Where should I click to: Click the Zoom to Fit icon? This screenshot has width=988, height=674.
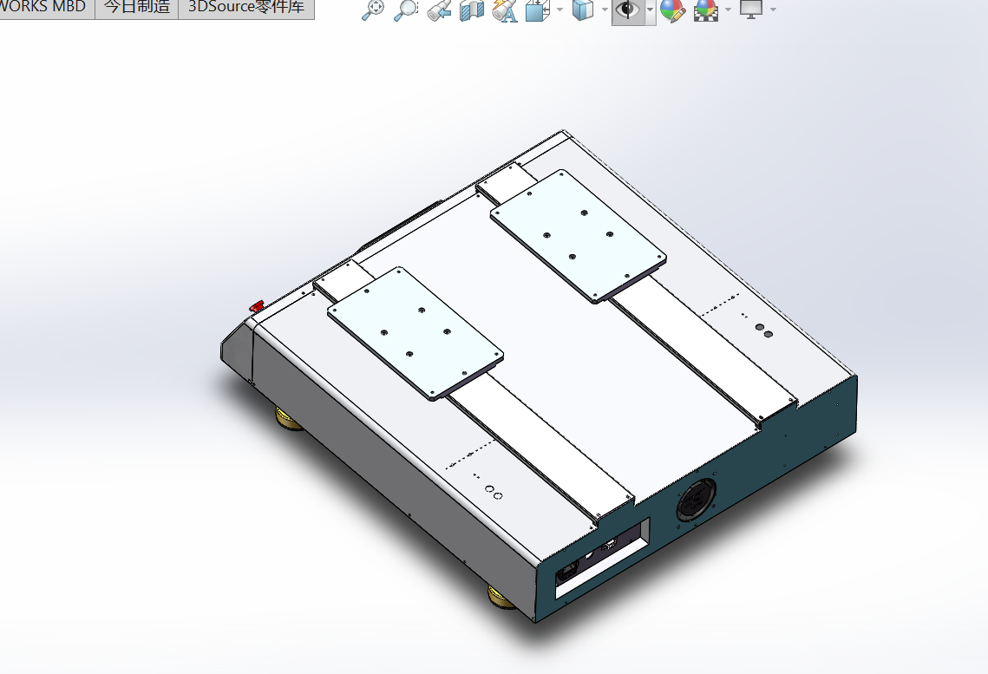(372, 10)
